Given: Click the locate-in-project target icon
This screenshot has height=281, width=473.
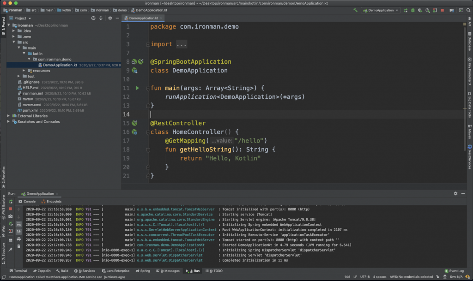Looking at the screenshot, I should 93,18.
